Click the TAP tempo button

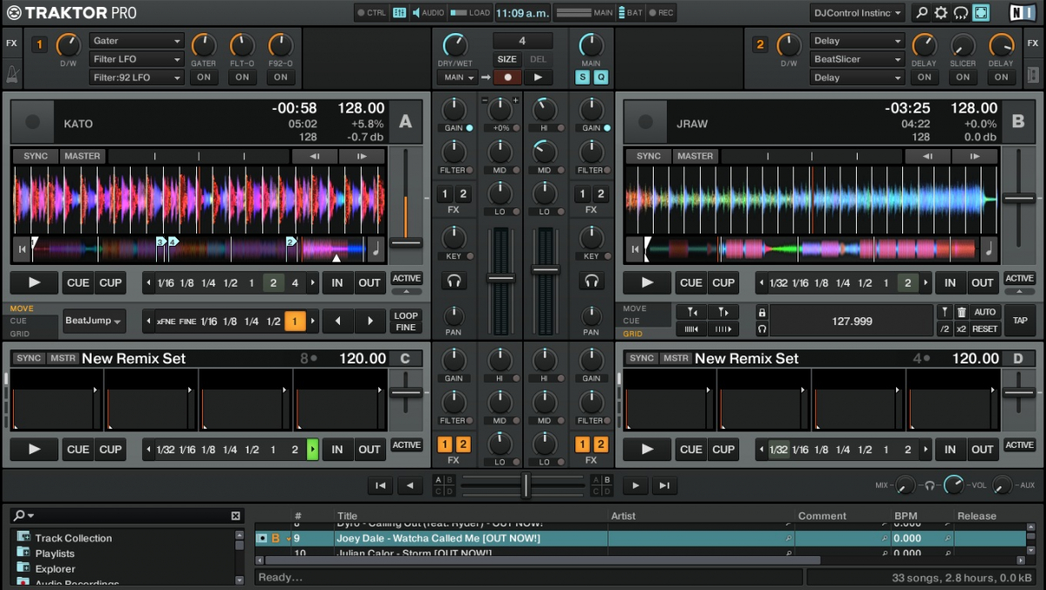(x=1019, y=321)
